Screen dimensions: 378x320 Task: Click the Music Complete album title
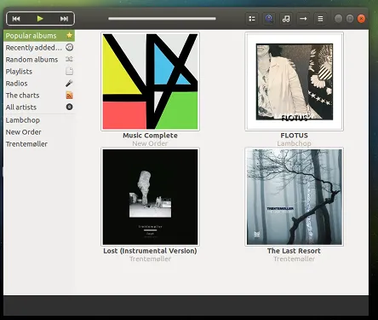coord(150,136)
